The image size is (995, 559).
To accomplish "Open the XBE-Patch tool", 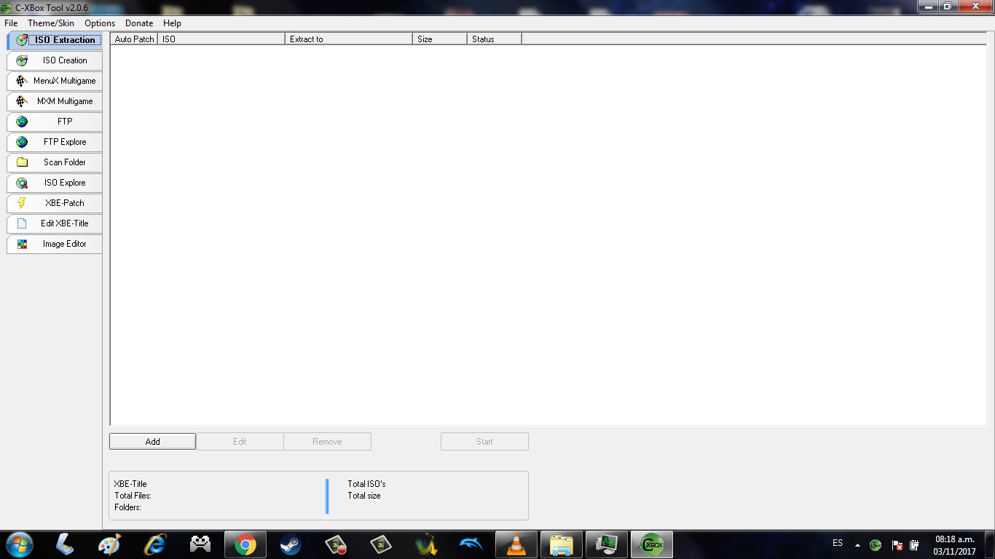I will [55, 203].
